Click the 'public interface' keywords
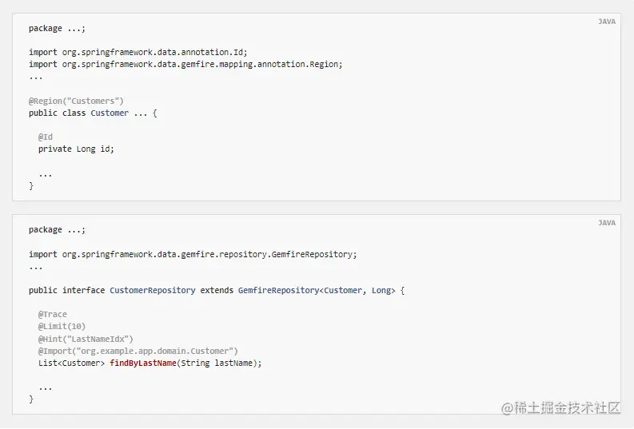This screenshot has height=429, width=634. point(66,291)
